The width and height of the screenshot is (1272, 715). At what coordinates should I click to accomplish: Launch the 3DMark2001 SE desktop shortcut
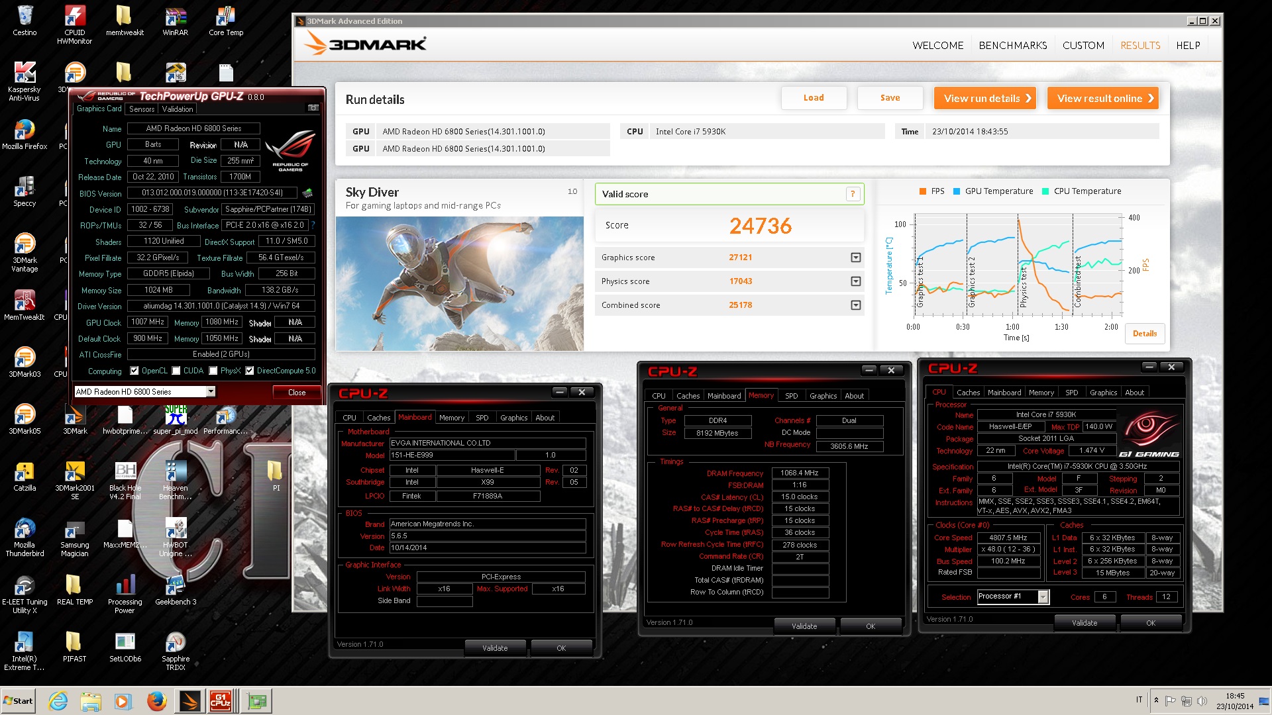tap(75, 480)
